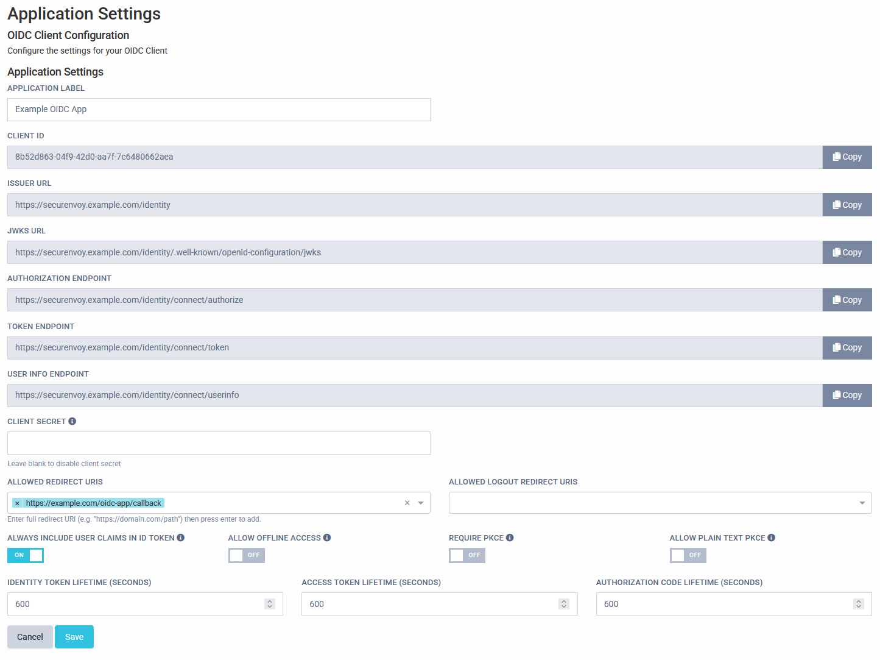Image resolution: width=880 pixels, height=660 pixels.
Task: Click the User Info Endpoint read-only field
Action: coord(415,396)
